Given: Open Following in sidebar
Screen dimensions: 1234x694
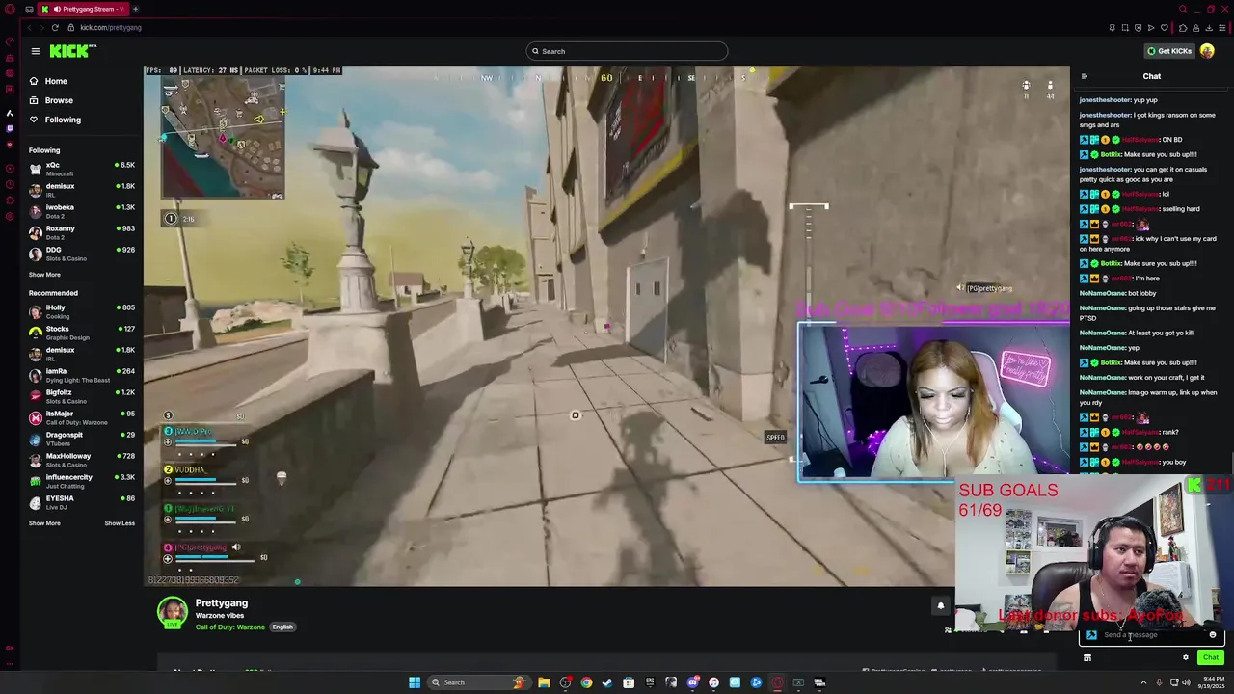Looking at the screenshot, I should [63, 120].
